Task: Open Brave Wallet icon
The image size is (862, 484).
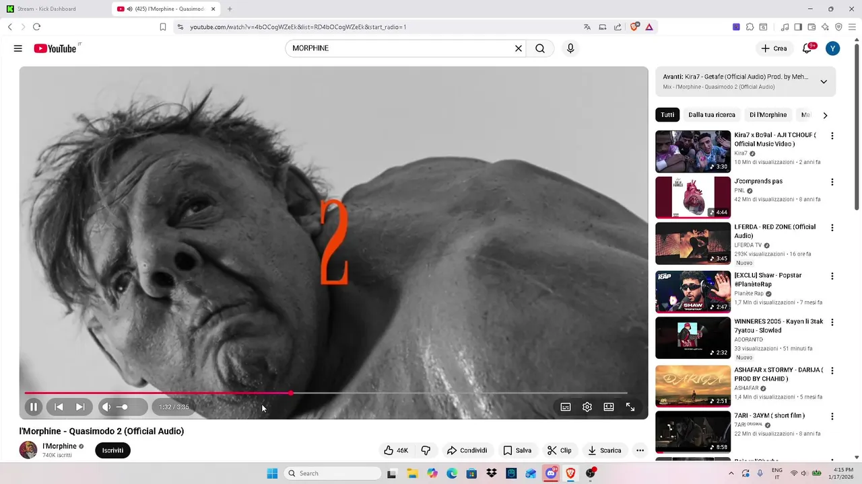Action: [811, 27]
